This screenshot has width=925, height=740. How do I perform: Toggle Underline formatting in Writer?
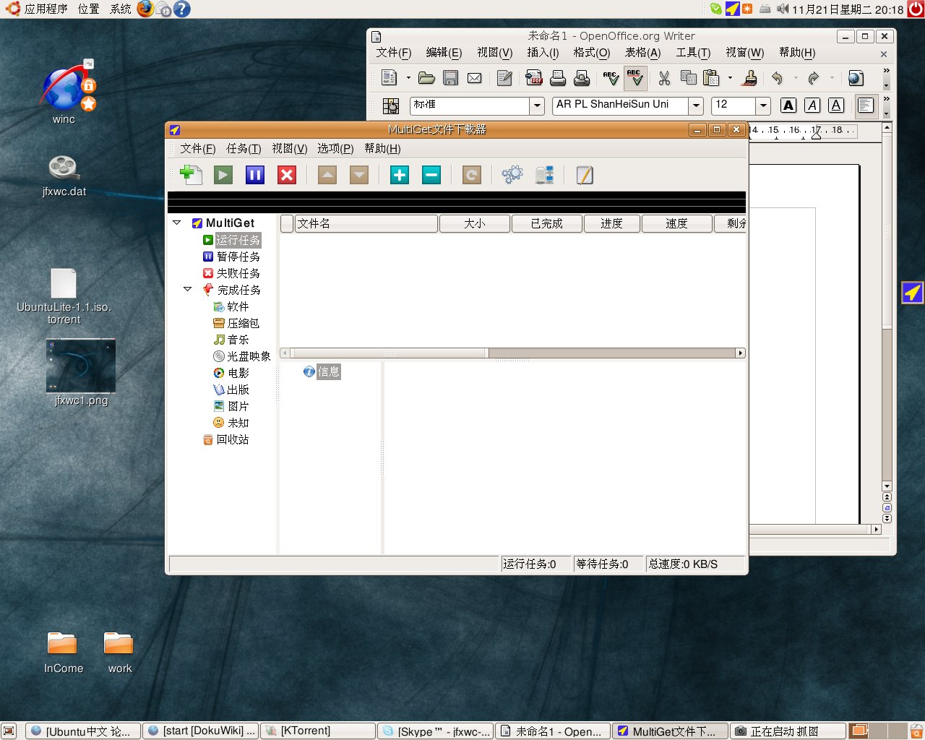(x=836, y=106)
